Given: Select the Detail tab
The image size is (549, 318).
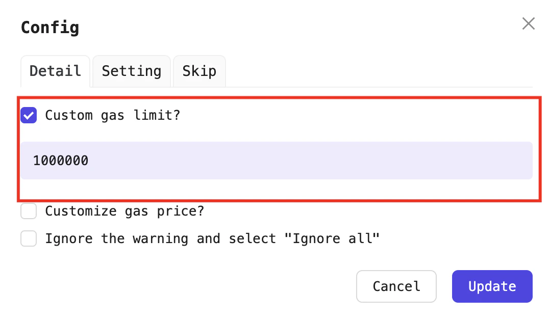Looking at the screenshot, I should 55,71.
